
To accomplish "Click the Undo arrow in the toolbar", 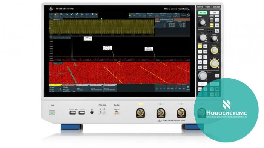I will pyautogui.click(x=51, y=15).
